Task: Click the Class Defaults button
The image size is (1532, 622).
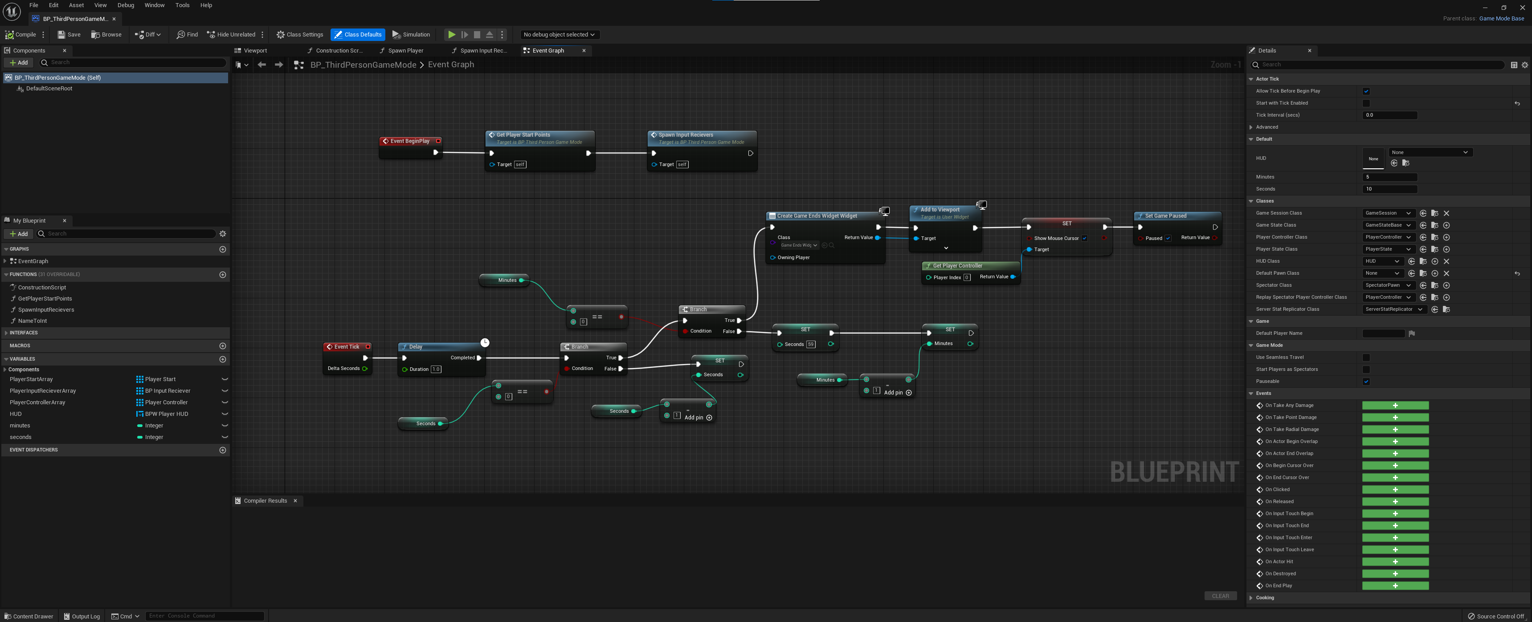Action: 357,34
